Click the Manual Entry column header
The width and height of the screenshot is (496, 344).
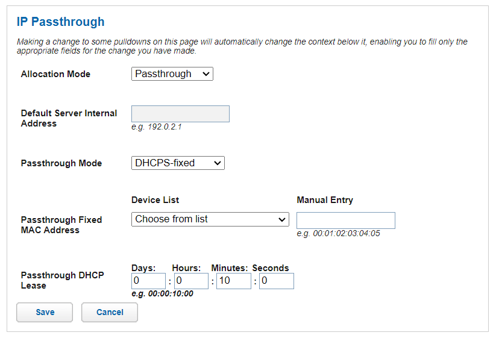coord(325,200)
